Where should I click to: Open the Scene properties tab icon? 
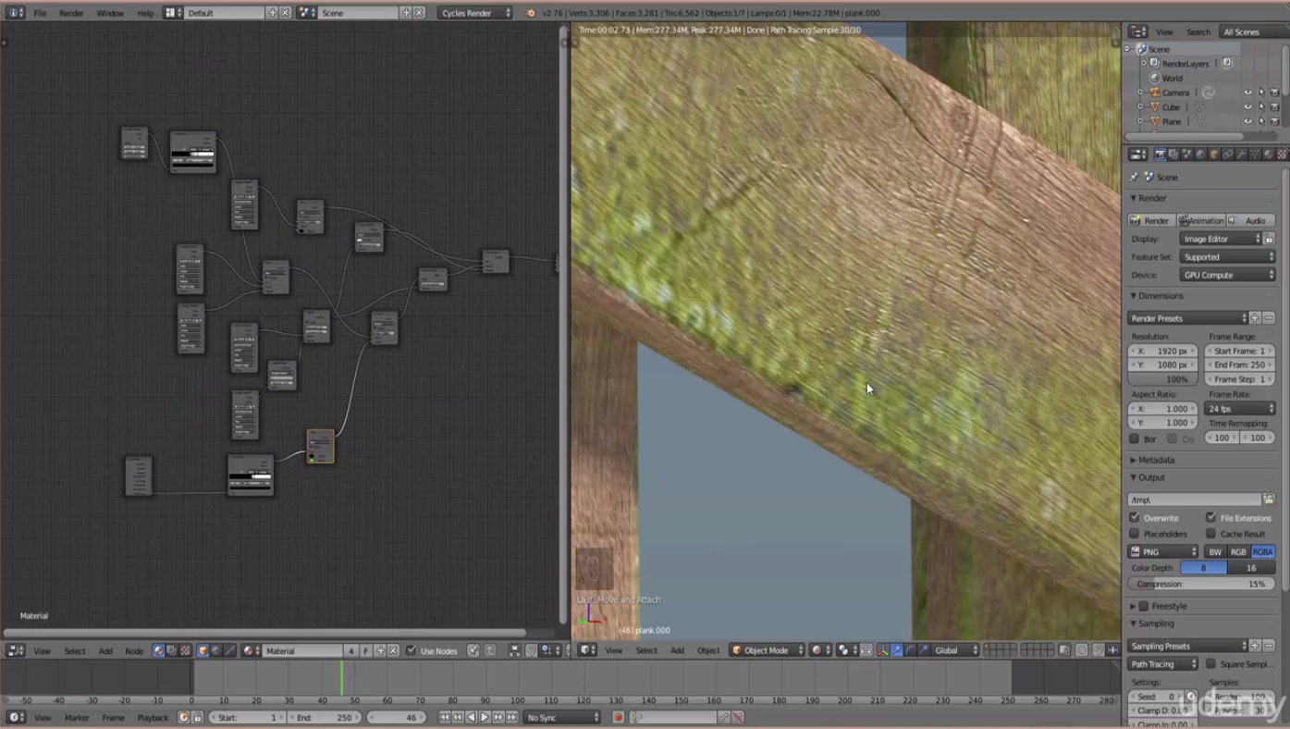(x=1187, y=154)
